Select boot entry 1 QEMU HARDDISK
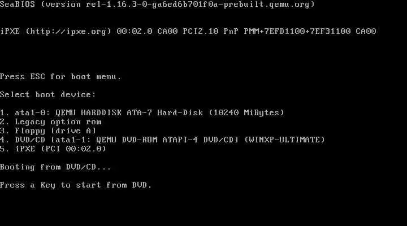Viewport: 407px width, 226px height. [x=142, y=112]
